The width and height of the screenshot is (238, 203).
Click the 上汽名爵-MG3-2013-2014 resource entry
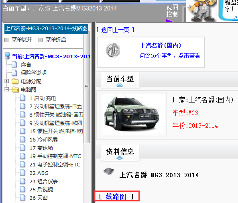159,175
